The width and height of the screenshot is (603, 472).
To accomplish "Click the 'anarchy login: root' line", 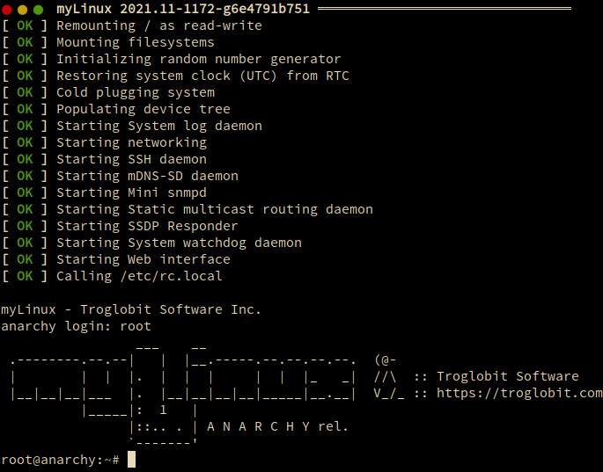I will [x=76, y=326].
